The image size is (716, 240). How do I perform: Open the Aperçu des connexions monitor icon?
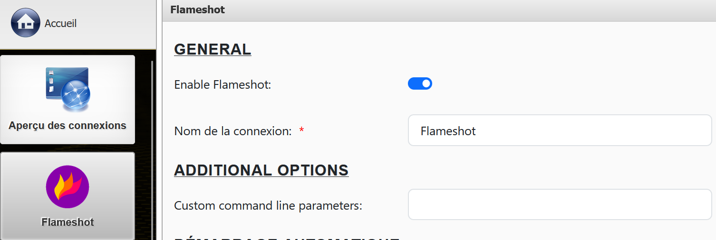tap(68, 89)
